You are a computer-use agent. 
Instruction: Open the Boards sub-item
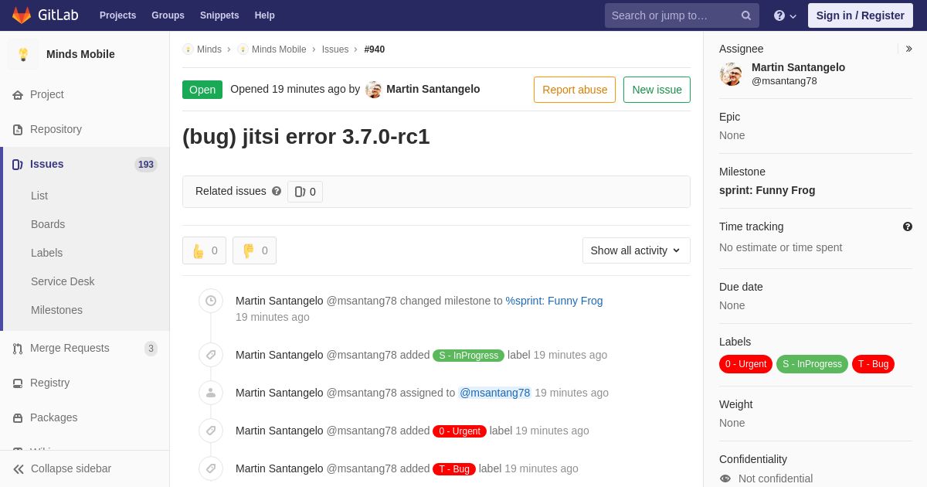pyautogui.click(x=48, y=224)
